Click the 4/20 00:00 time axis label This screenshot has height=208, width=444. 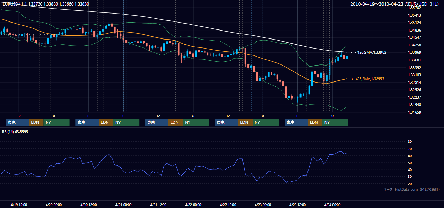coord(54,205)
